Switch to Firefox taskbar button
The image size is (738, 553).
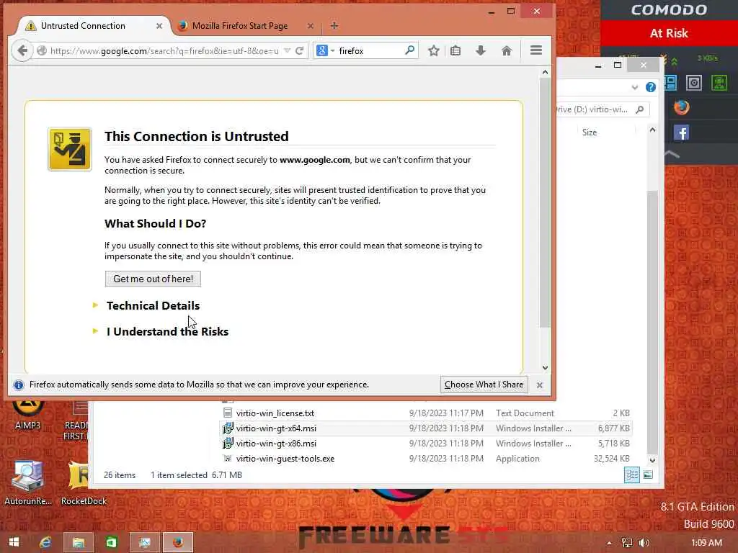point(178,542)
